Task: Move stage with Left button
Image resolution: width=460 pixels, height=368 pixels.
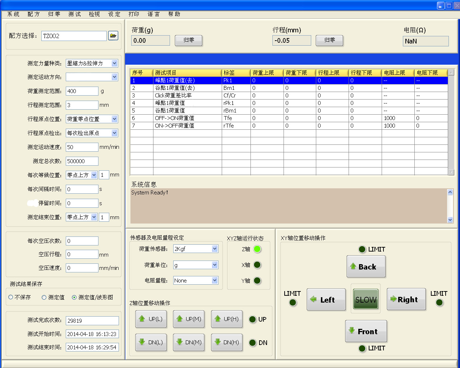Action: coord(326,299)
